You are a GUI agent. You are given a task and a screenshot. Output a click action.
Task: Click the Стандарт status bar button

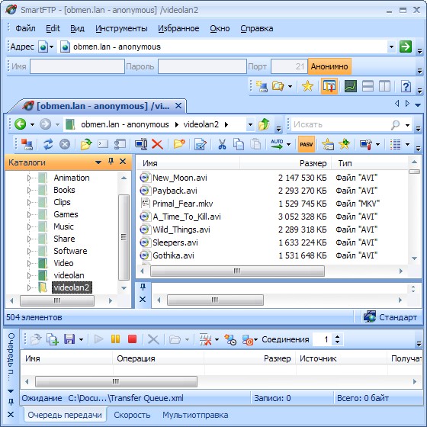pyautogui.click(x=390, y=317)
